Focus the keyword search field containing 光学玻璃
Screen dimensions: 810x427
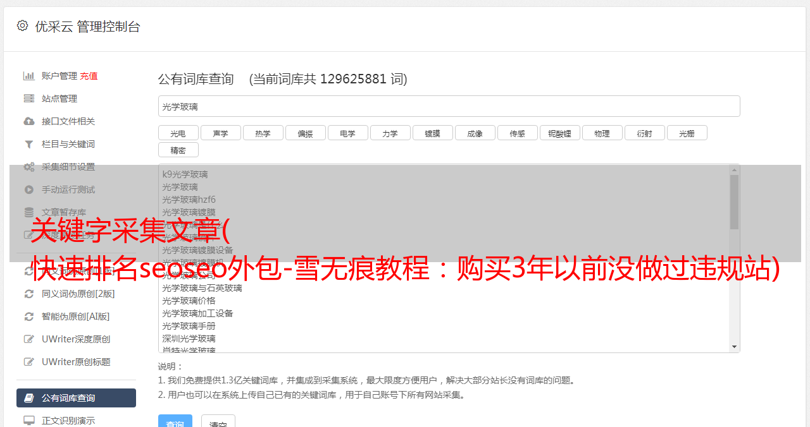449,106
